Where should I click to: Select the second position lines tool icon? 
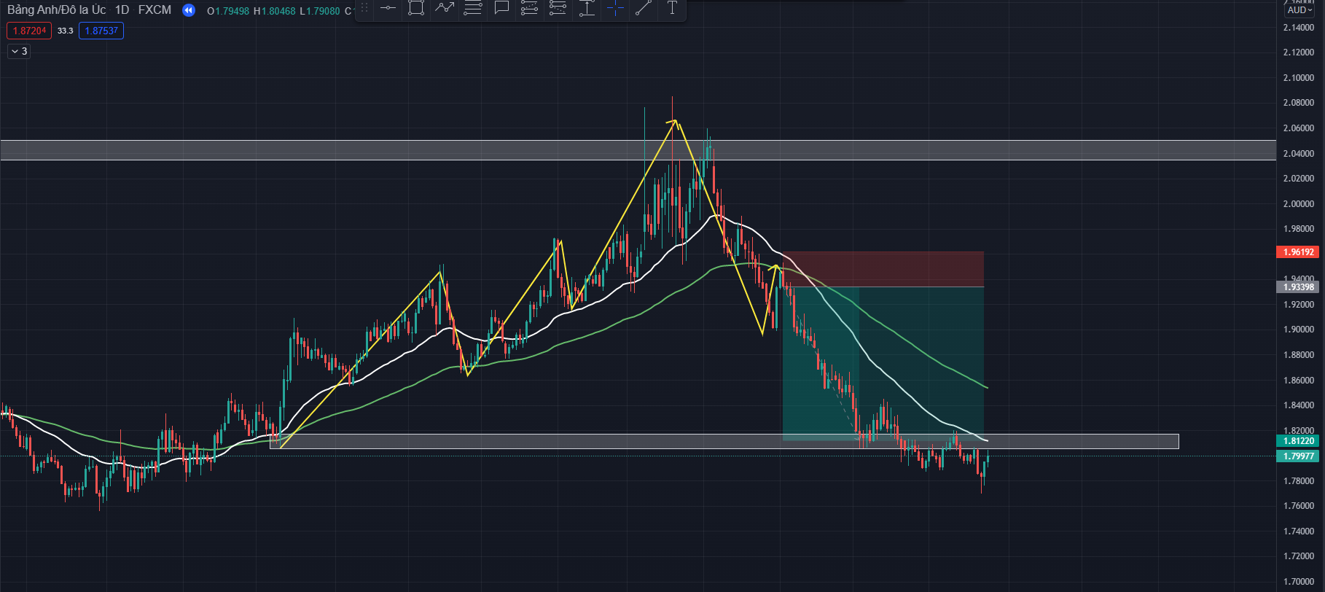pos(558,8)
